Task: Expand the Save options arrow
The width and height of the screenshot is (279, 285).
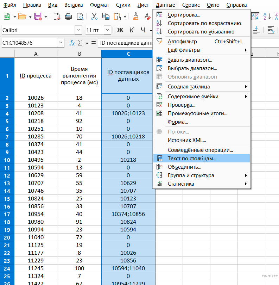Action: tap(46, 17)
